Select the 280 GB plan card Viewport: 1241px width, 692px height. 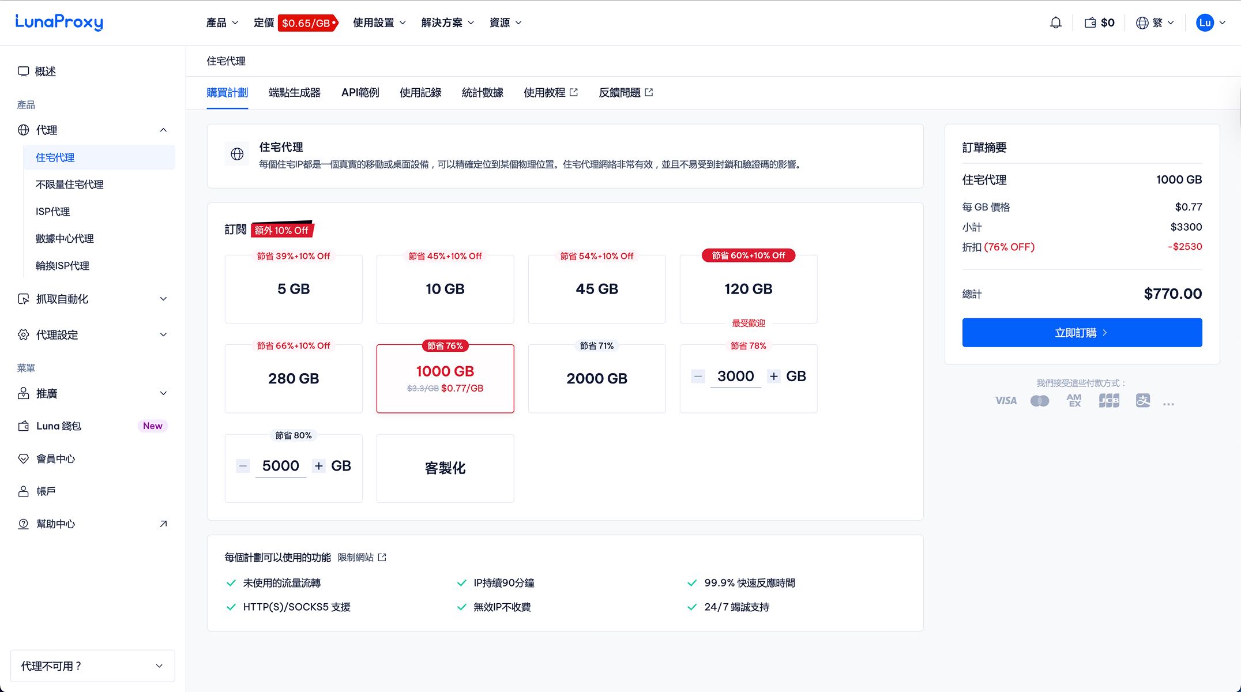(x=294, y=378)
